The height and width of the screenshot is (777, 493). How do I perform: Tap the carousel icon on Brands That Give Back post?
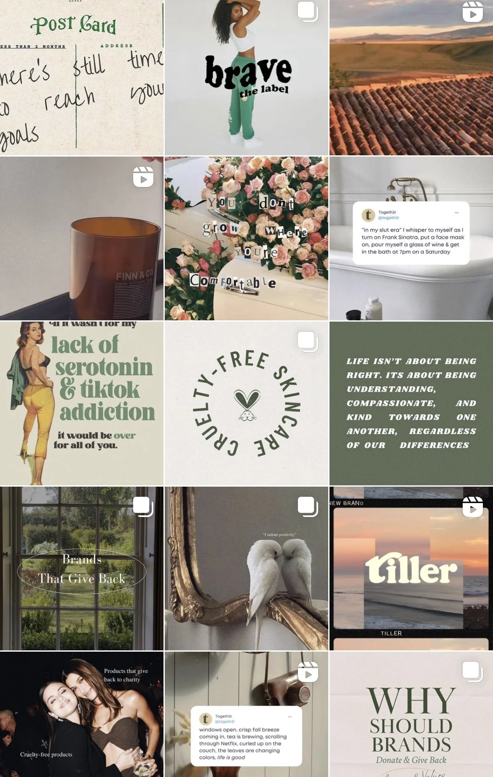[143, 506]
